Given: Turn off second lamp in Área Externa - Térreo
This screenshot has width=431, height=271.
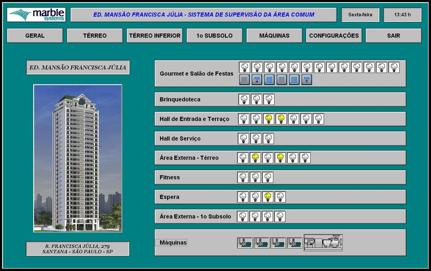Looking at the screenshot, I should coord(255,158).
